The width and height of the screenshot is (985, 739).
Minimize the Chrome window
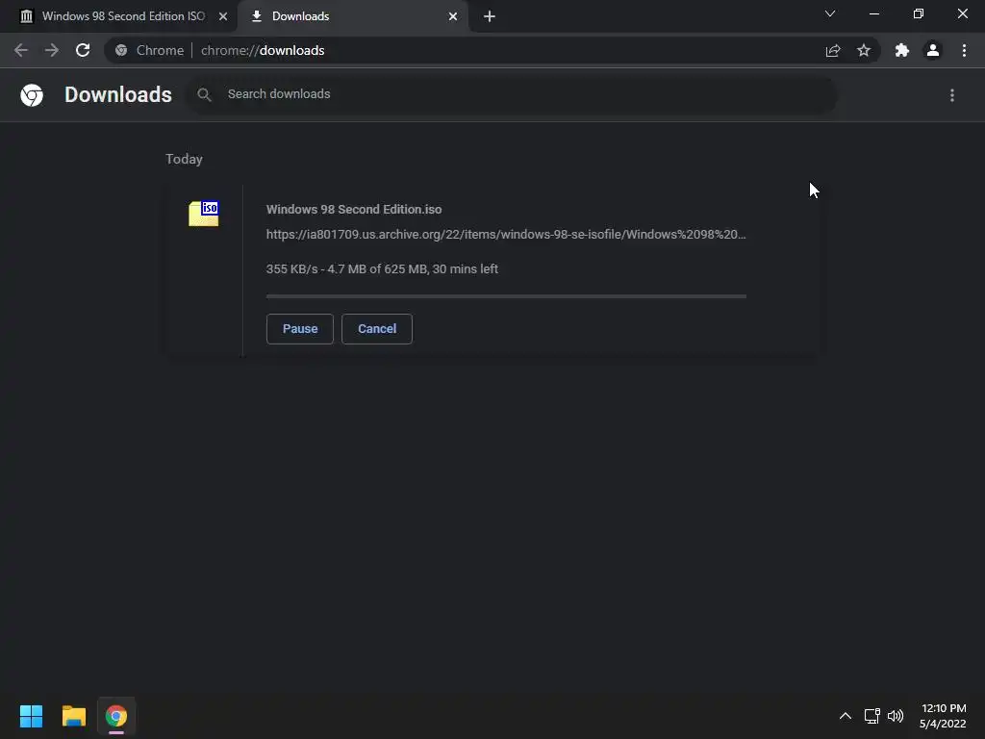point(873,13)
